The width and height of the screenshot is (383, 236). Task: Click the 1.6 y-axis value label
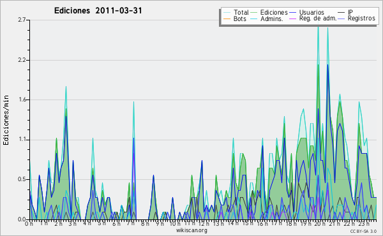22,100
